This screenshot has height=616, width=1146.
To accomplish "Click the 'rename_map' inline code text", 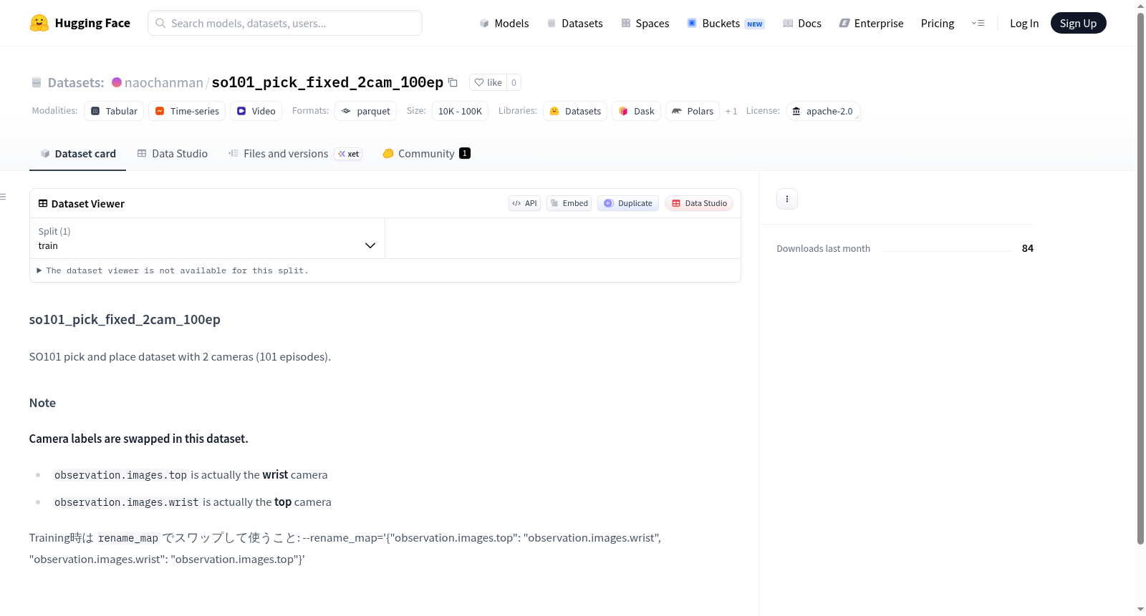I will click(128, 538).
